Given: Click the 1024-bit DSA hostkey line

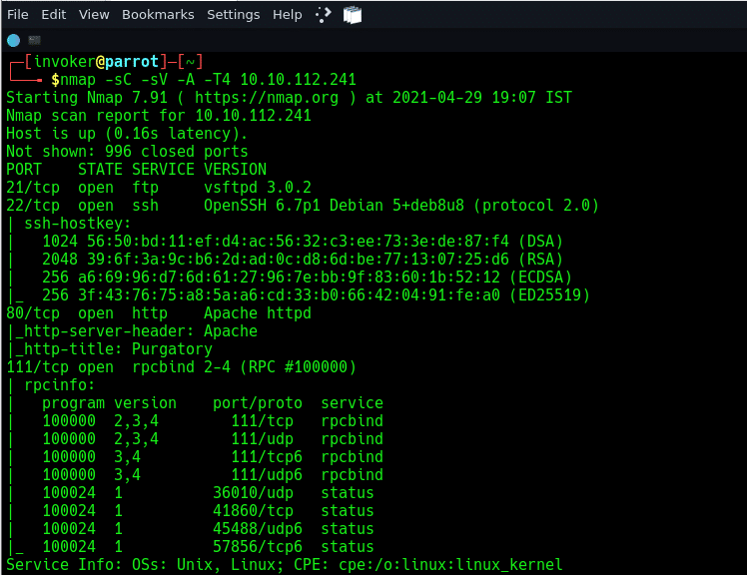Looking at the screenshot, I should pyautogui.click(x=303, y=241).
